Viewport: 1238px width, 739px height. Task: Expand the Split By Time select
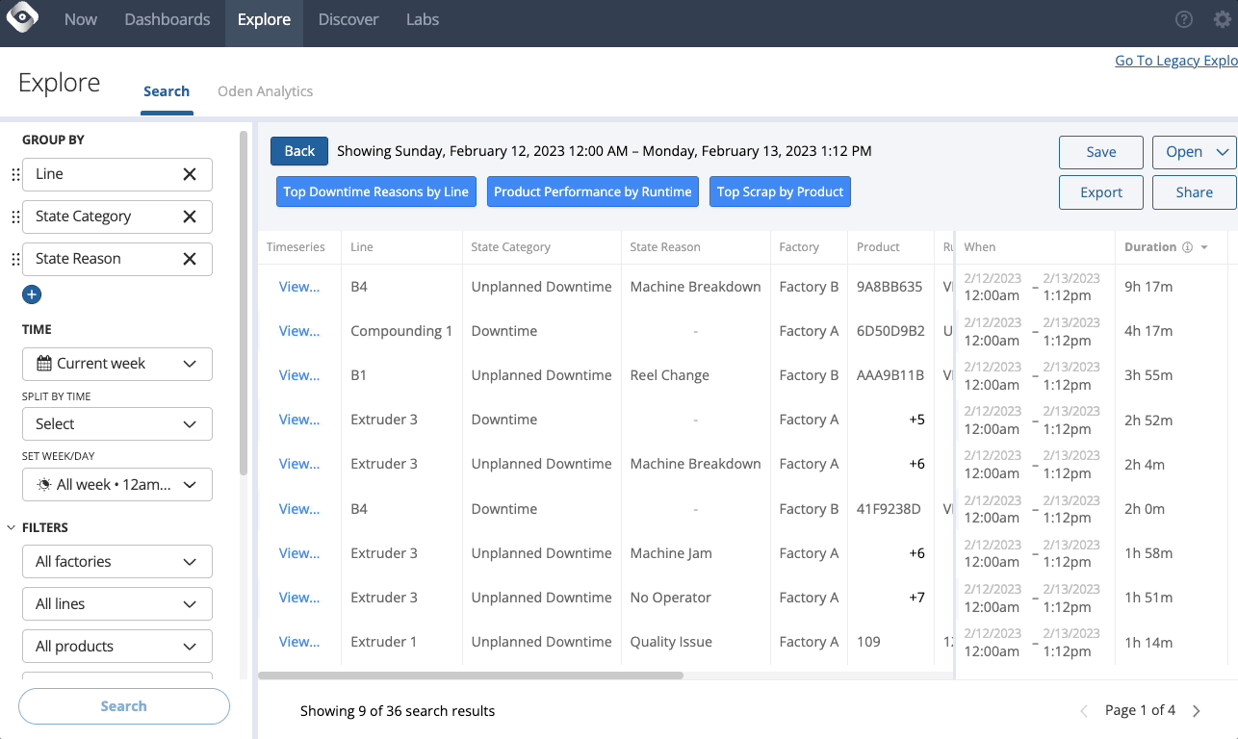point(116,423)
